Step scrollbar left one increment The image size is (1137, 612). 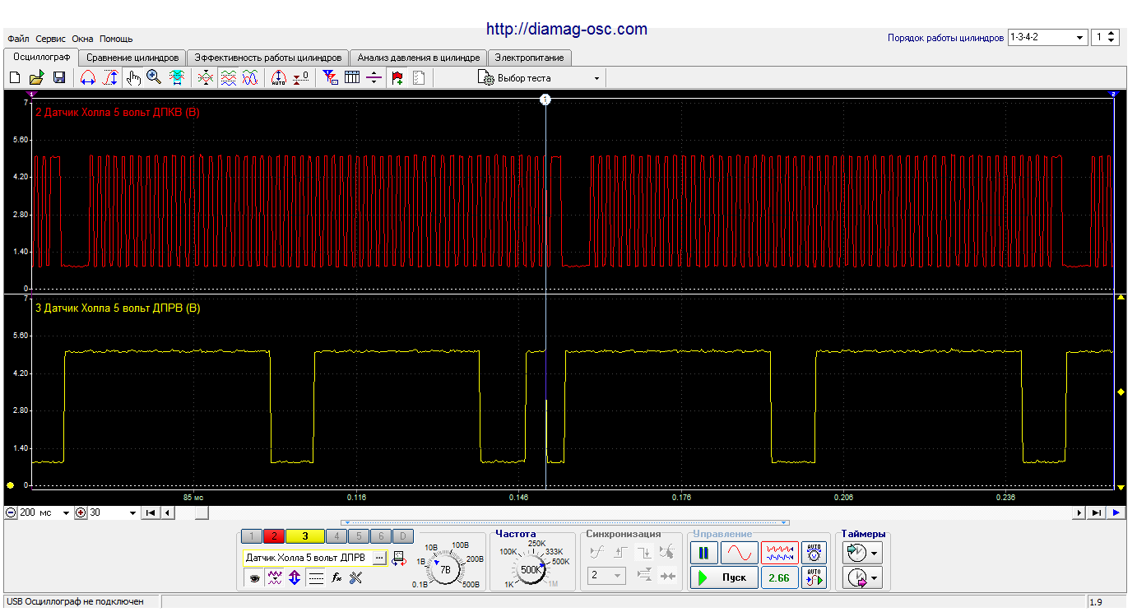(167, 512)
